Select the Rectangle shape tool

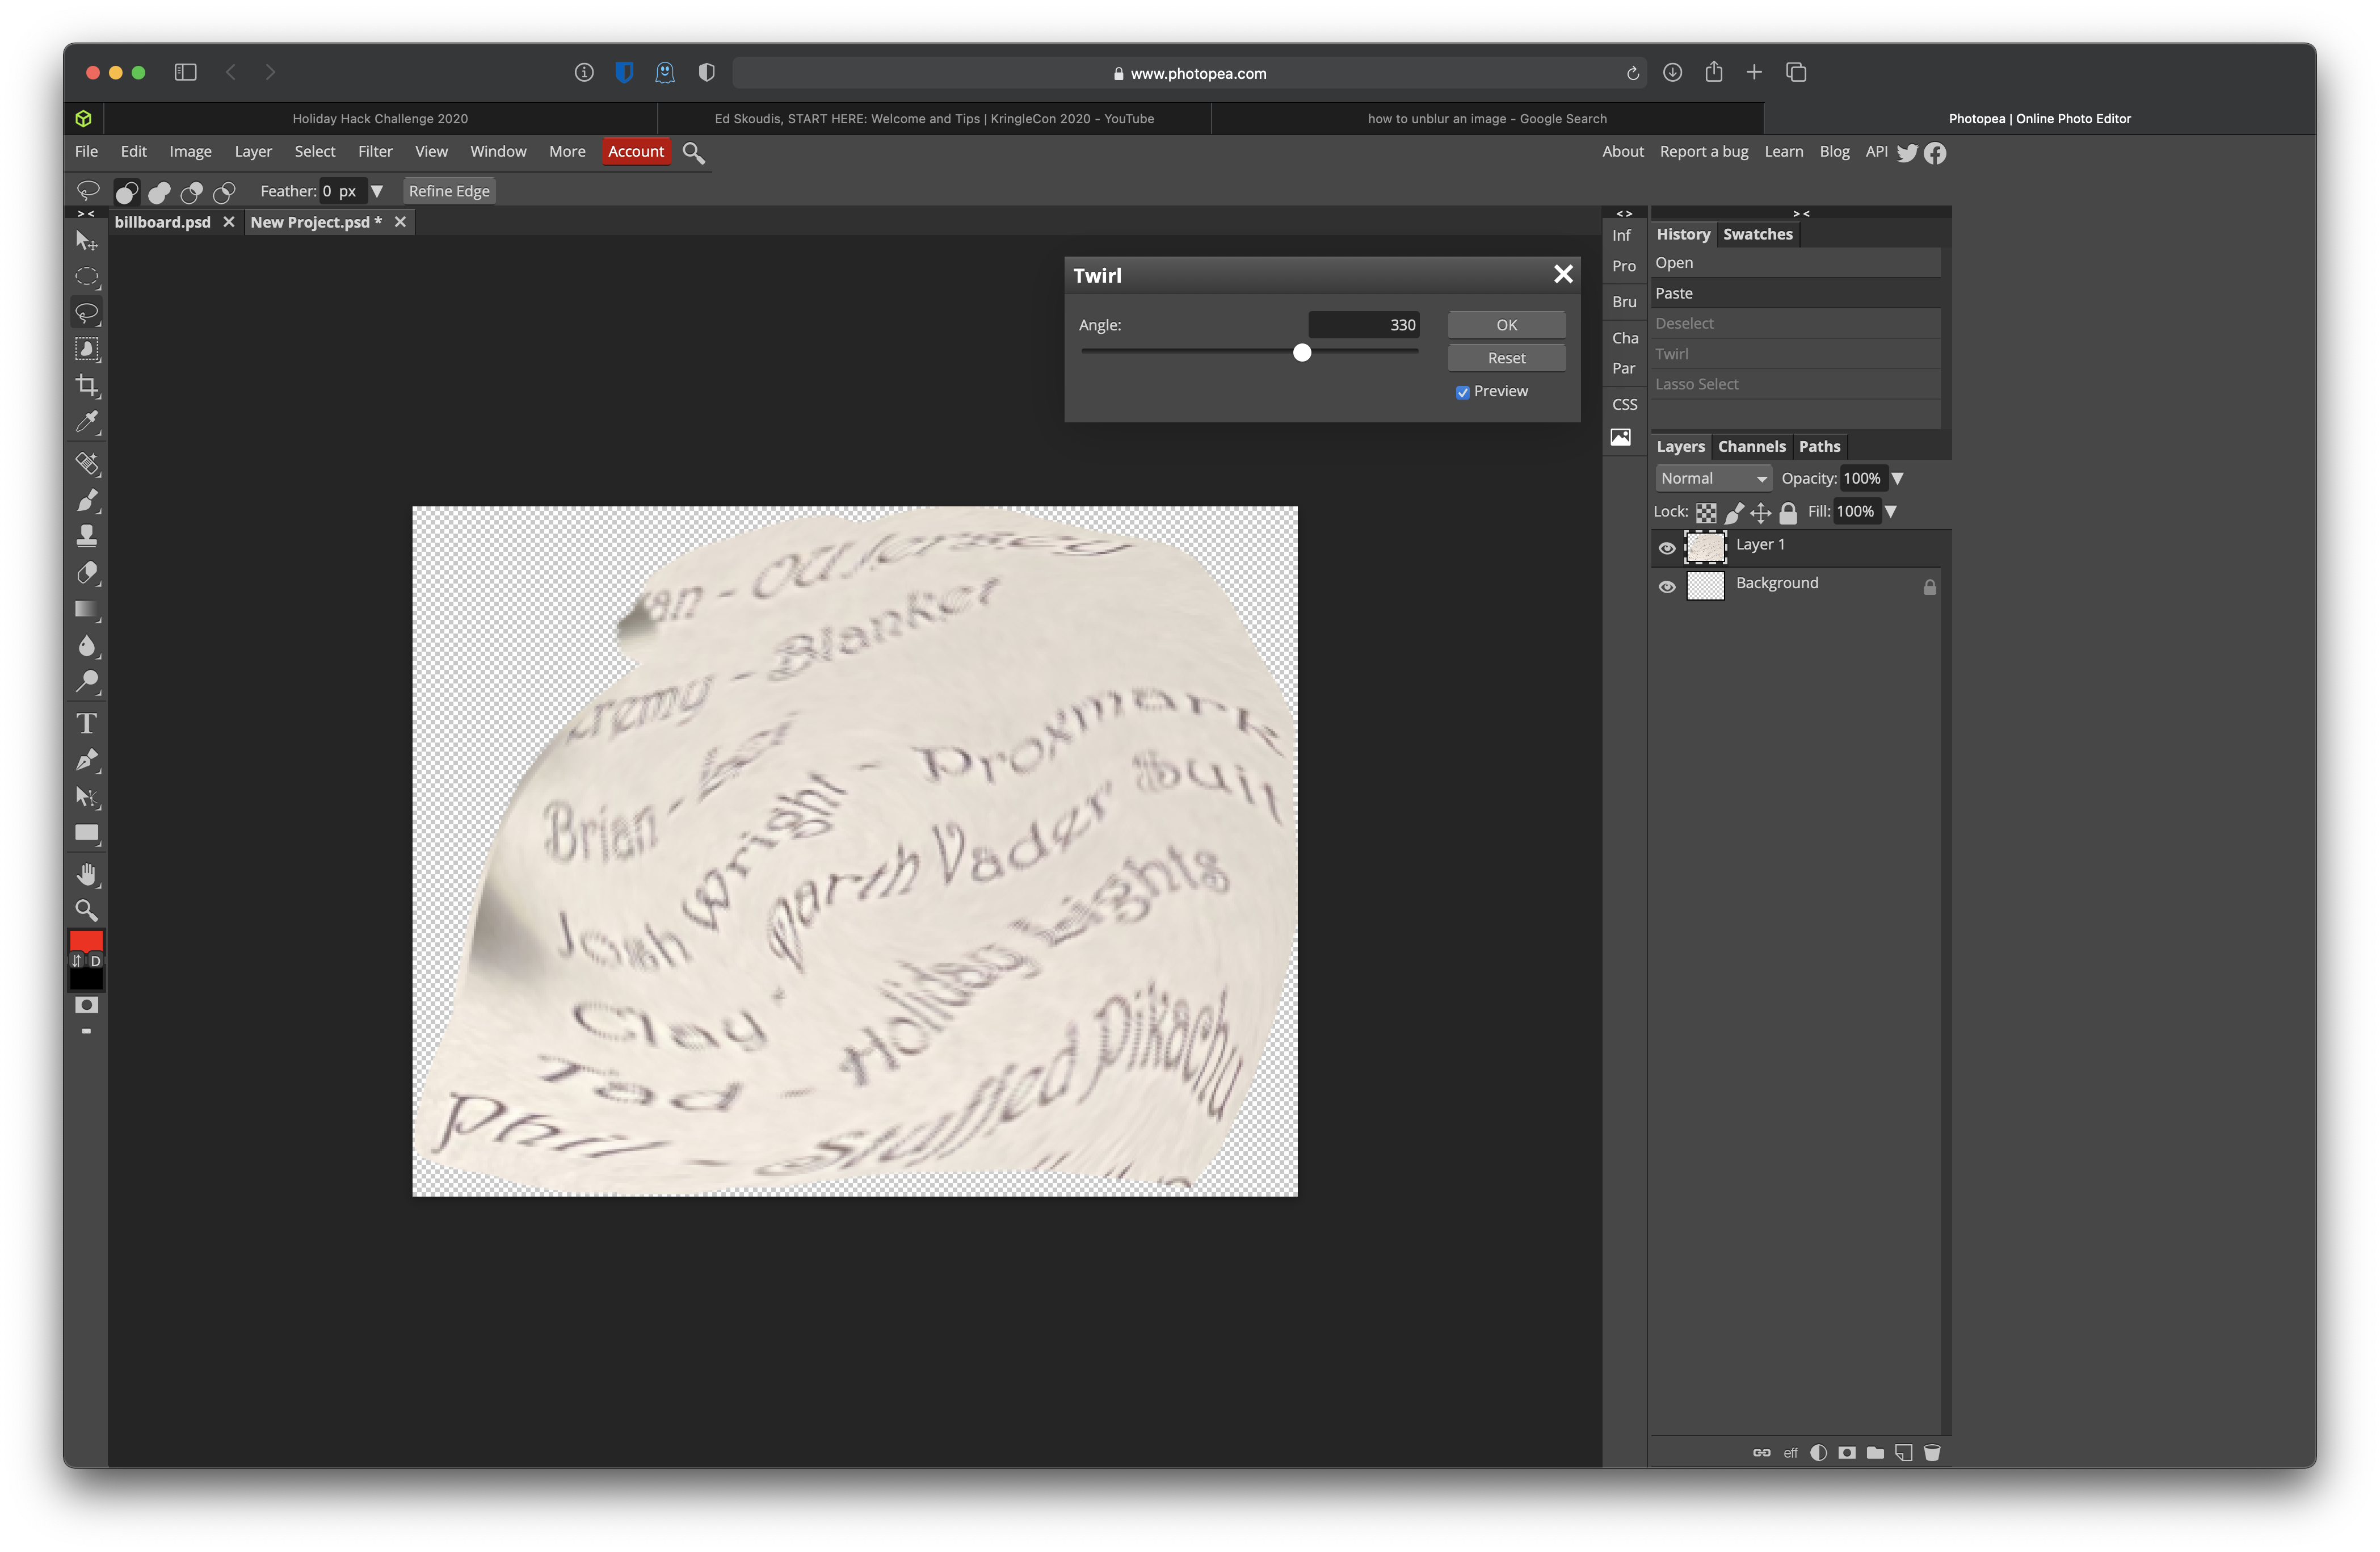(87, 833)
